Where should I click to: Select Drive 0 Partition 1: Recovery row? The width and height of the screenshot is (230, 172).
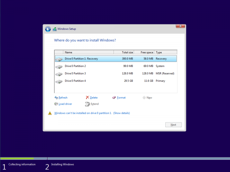[x=115, y=59]
